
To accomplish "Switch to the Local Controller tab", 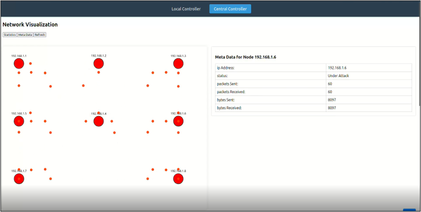I will 186,9.
